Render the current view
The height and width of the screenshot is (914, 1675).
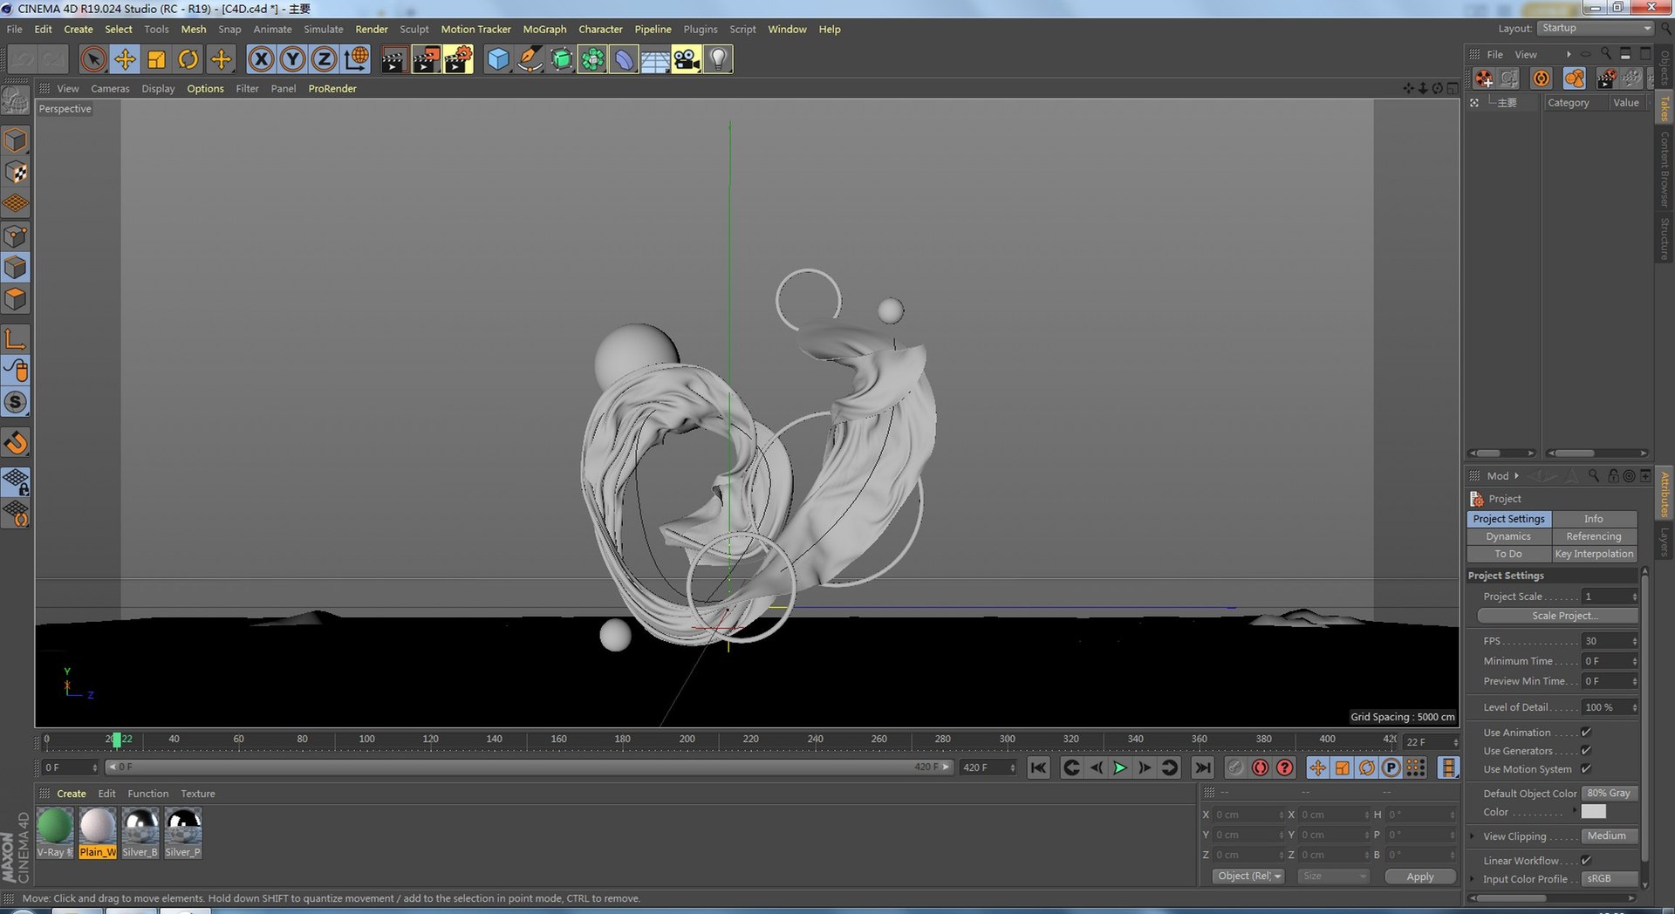[x=393, y=59]
